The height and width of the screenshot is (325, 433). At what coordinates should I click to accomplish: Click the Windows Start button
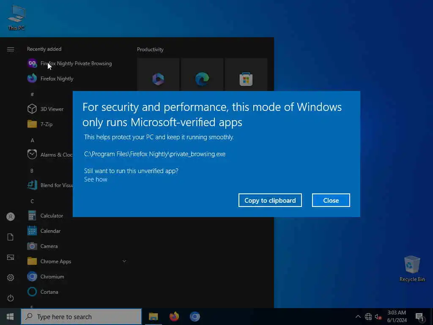[10, 317]
